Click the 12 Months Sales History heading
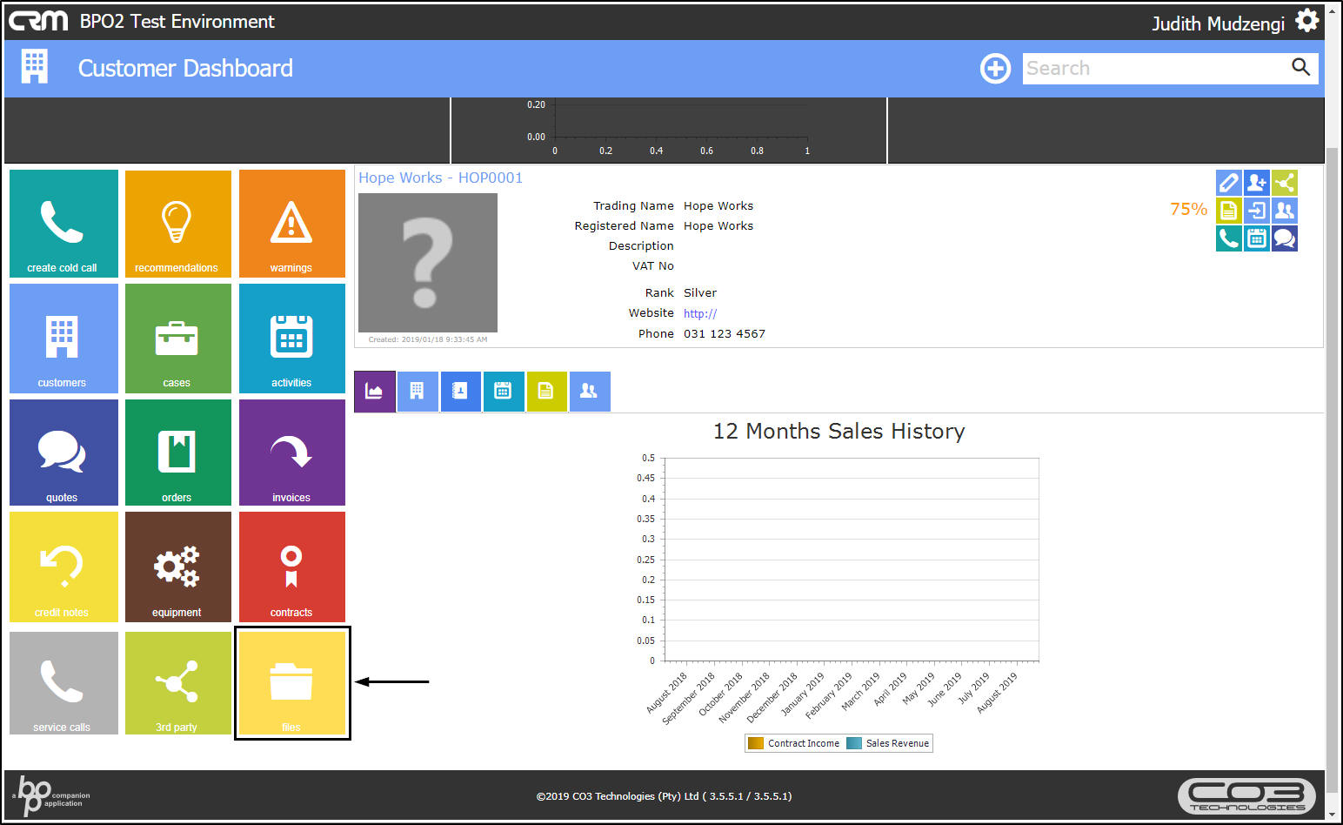This screenshot has width=1343, height=825. 839,431
